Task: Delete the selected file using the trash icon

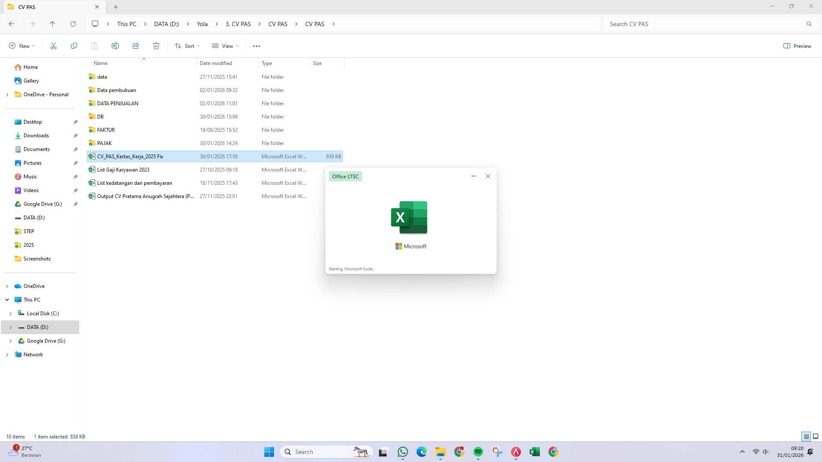Action: pyautogui.click(x=156, y=46)
